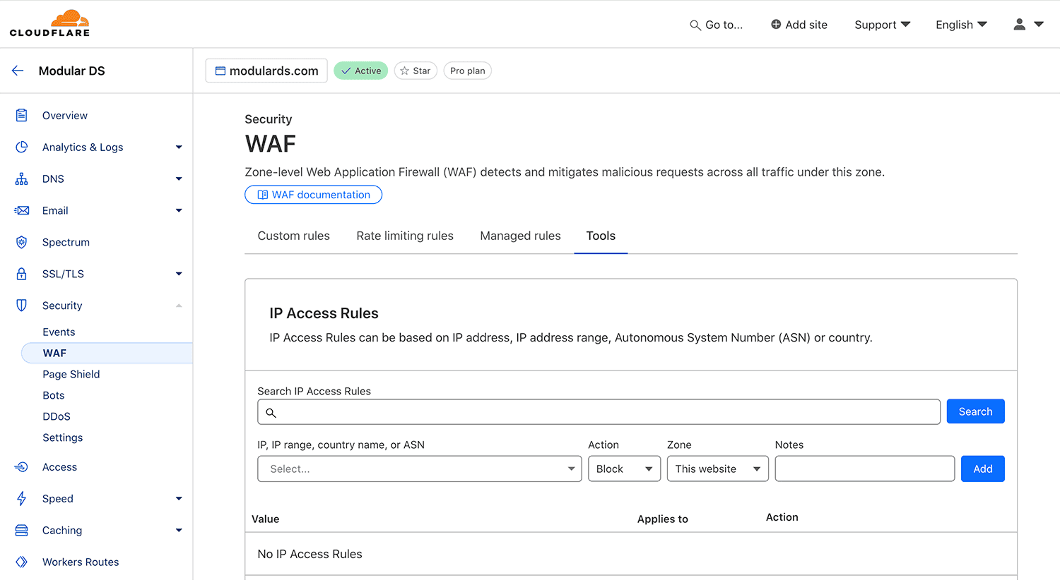1060x580 pixels.
Task: Select WAF in the sidebar
Action: pyautogui.click(x=107, y=353)
